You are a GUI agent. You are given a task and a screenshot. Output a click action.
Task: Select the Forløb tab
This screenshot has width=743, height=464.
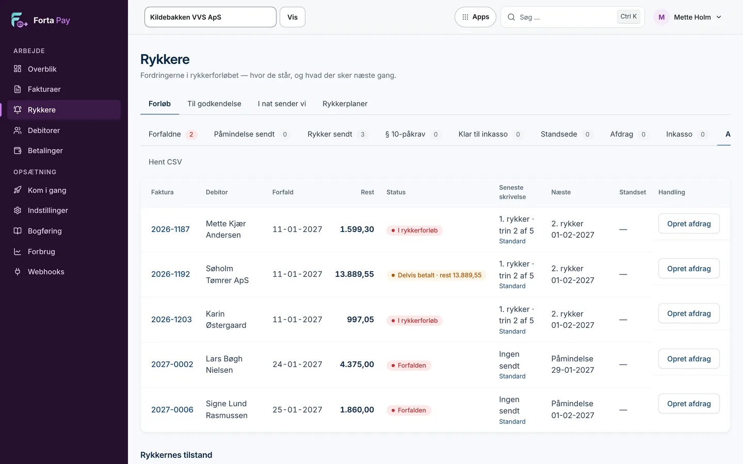point(159,104)
